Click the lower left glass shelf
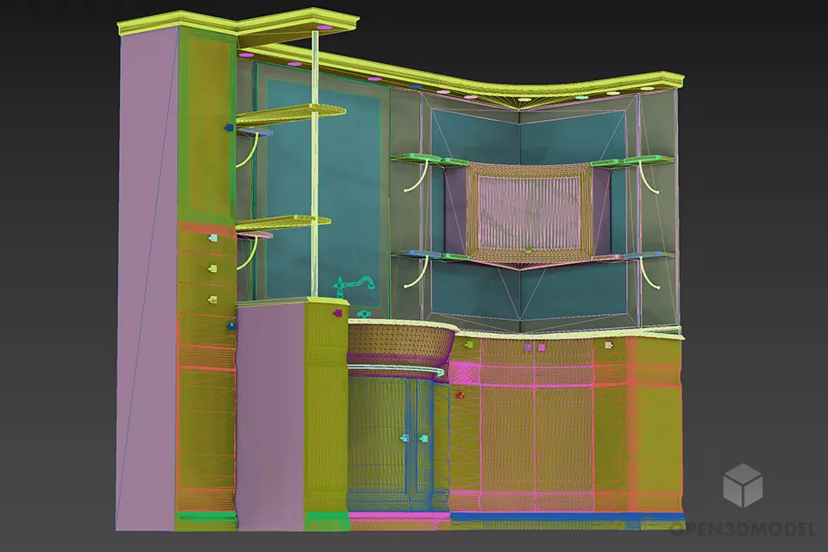The width and height of the screenshot is (828, 552). point(285,223)
